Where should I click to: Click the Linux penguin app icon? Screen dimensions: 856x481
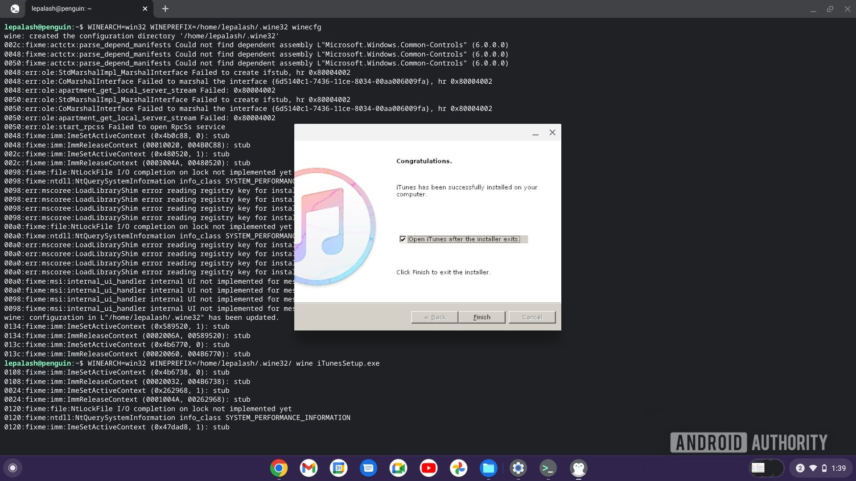coord(578,468)
